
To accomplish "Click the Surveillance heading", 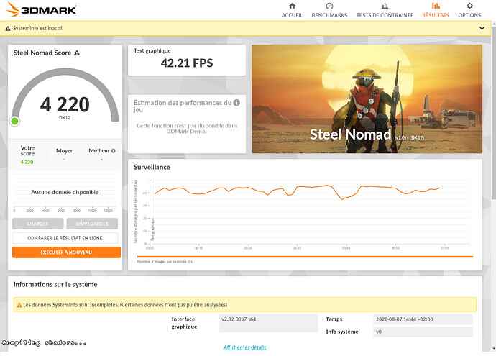I will point(152,167).
